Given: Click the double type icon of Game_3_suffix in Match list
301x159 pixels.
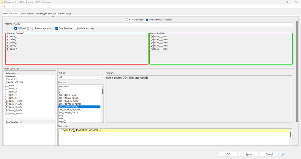Looking at the screenshot, I should tap(152, 43).
